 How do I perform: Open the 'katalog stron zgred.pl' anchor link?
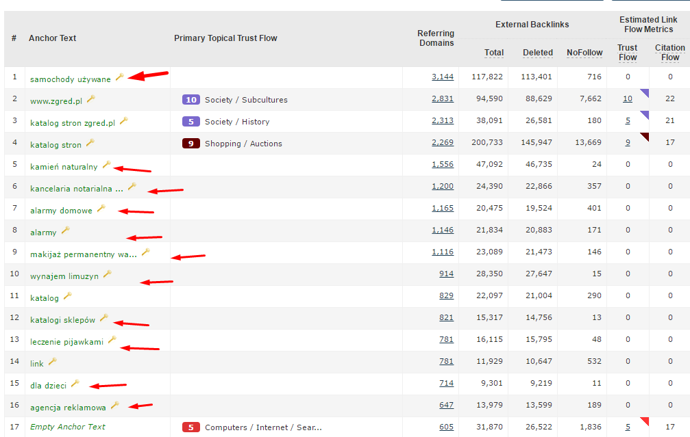point(73,123)
